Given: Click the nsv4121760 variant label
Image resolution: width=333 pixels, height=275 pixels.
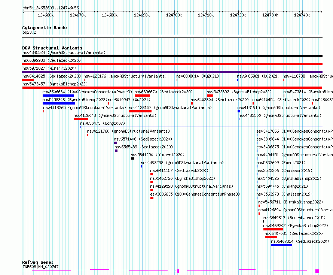Looking at the screenshot, I should pyautogui.click(x=128, y=131).
